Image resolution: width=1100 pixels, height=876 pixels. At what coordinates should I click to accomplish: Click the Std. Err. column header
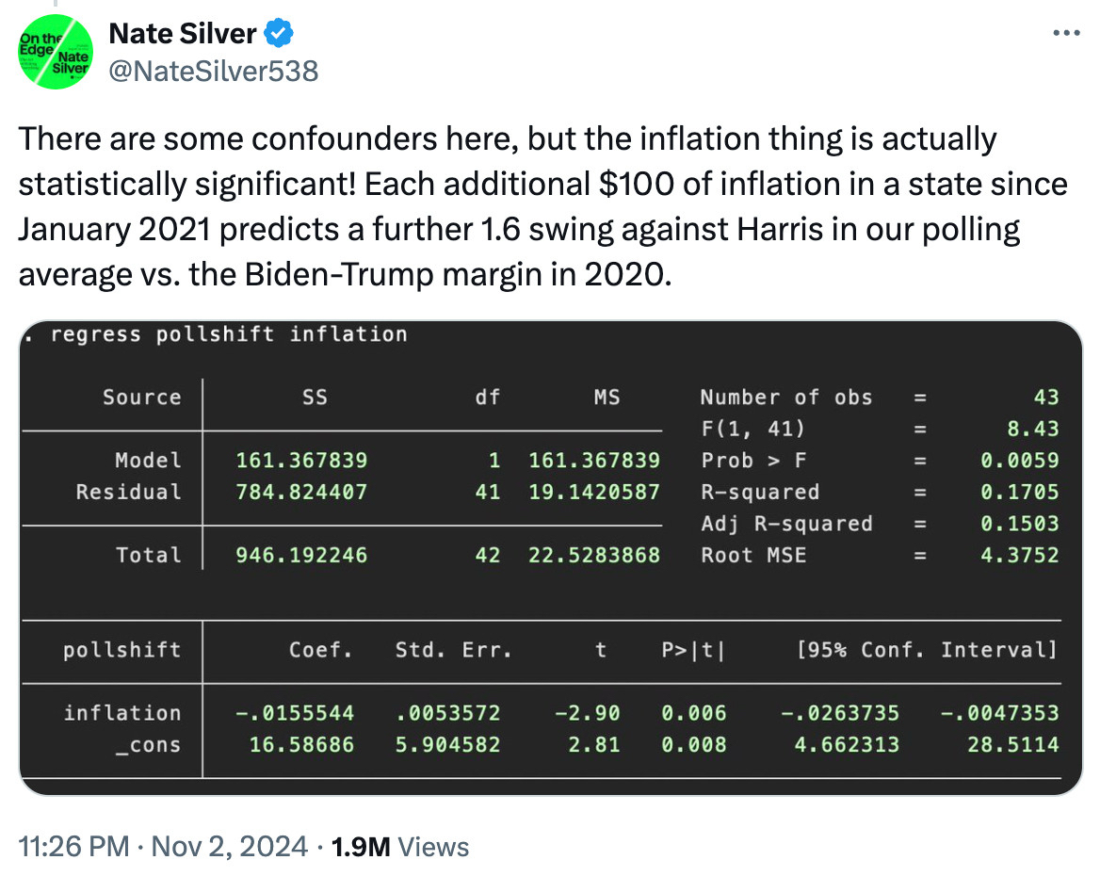(453, 650)
